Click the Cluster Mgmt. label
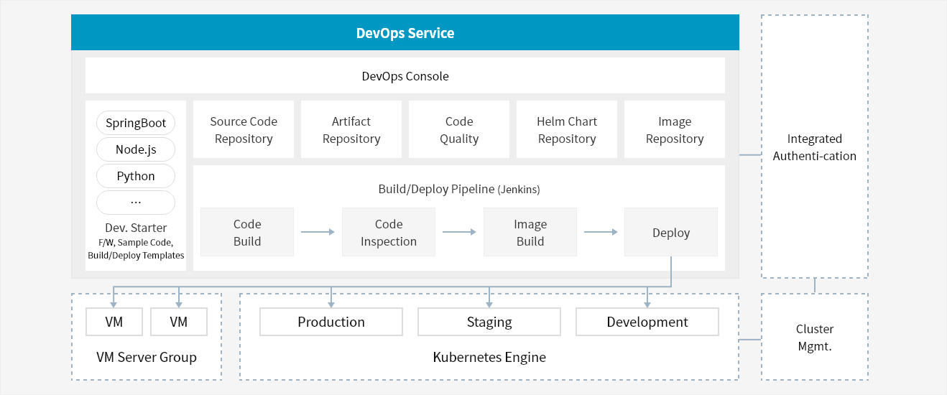 pos(815,338)
